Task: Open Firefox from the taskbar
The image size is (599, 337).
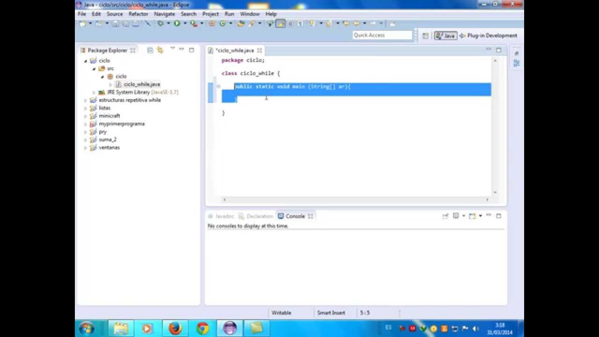Action: click(x=175, y=328)
